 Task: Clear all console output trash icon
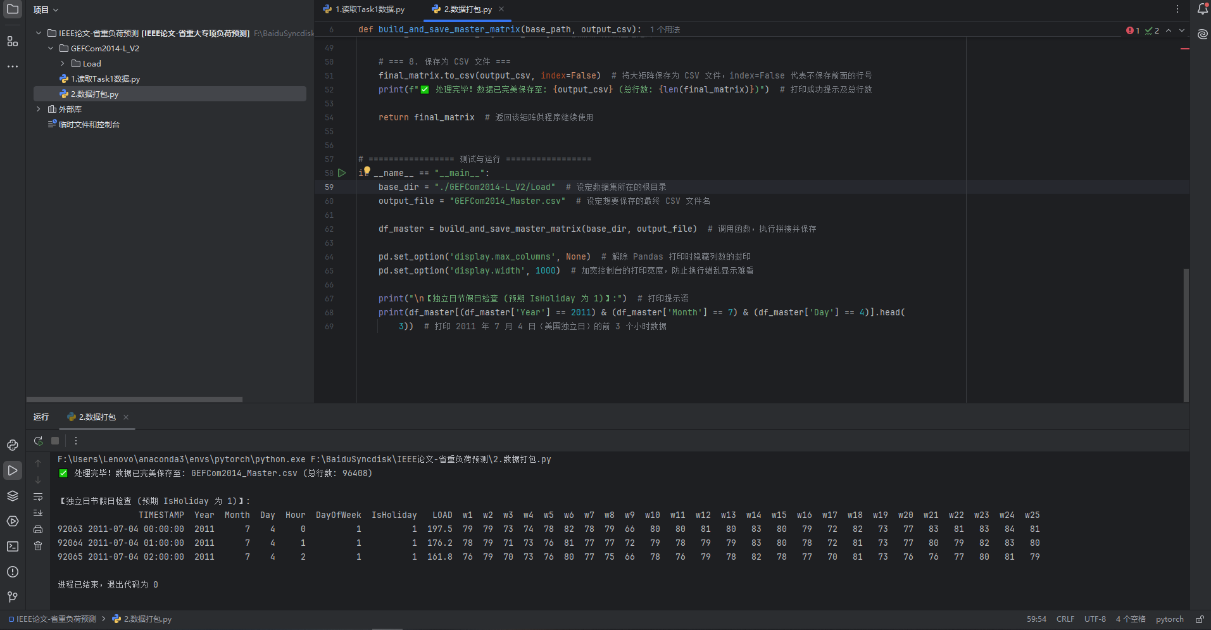[38, 546]
